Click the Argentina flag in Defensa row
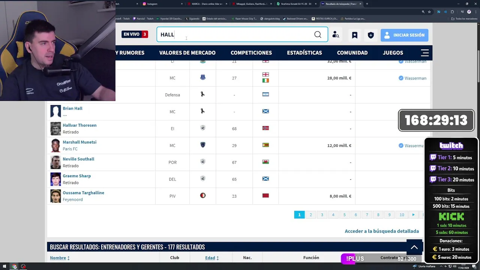The height and width of the screenshot is (270, 480). (x=265, y=94)
